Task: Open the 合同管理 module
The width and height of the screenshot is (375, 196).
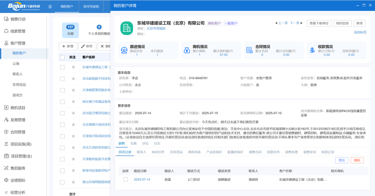Action: tap(18, 132)
